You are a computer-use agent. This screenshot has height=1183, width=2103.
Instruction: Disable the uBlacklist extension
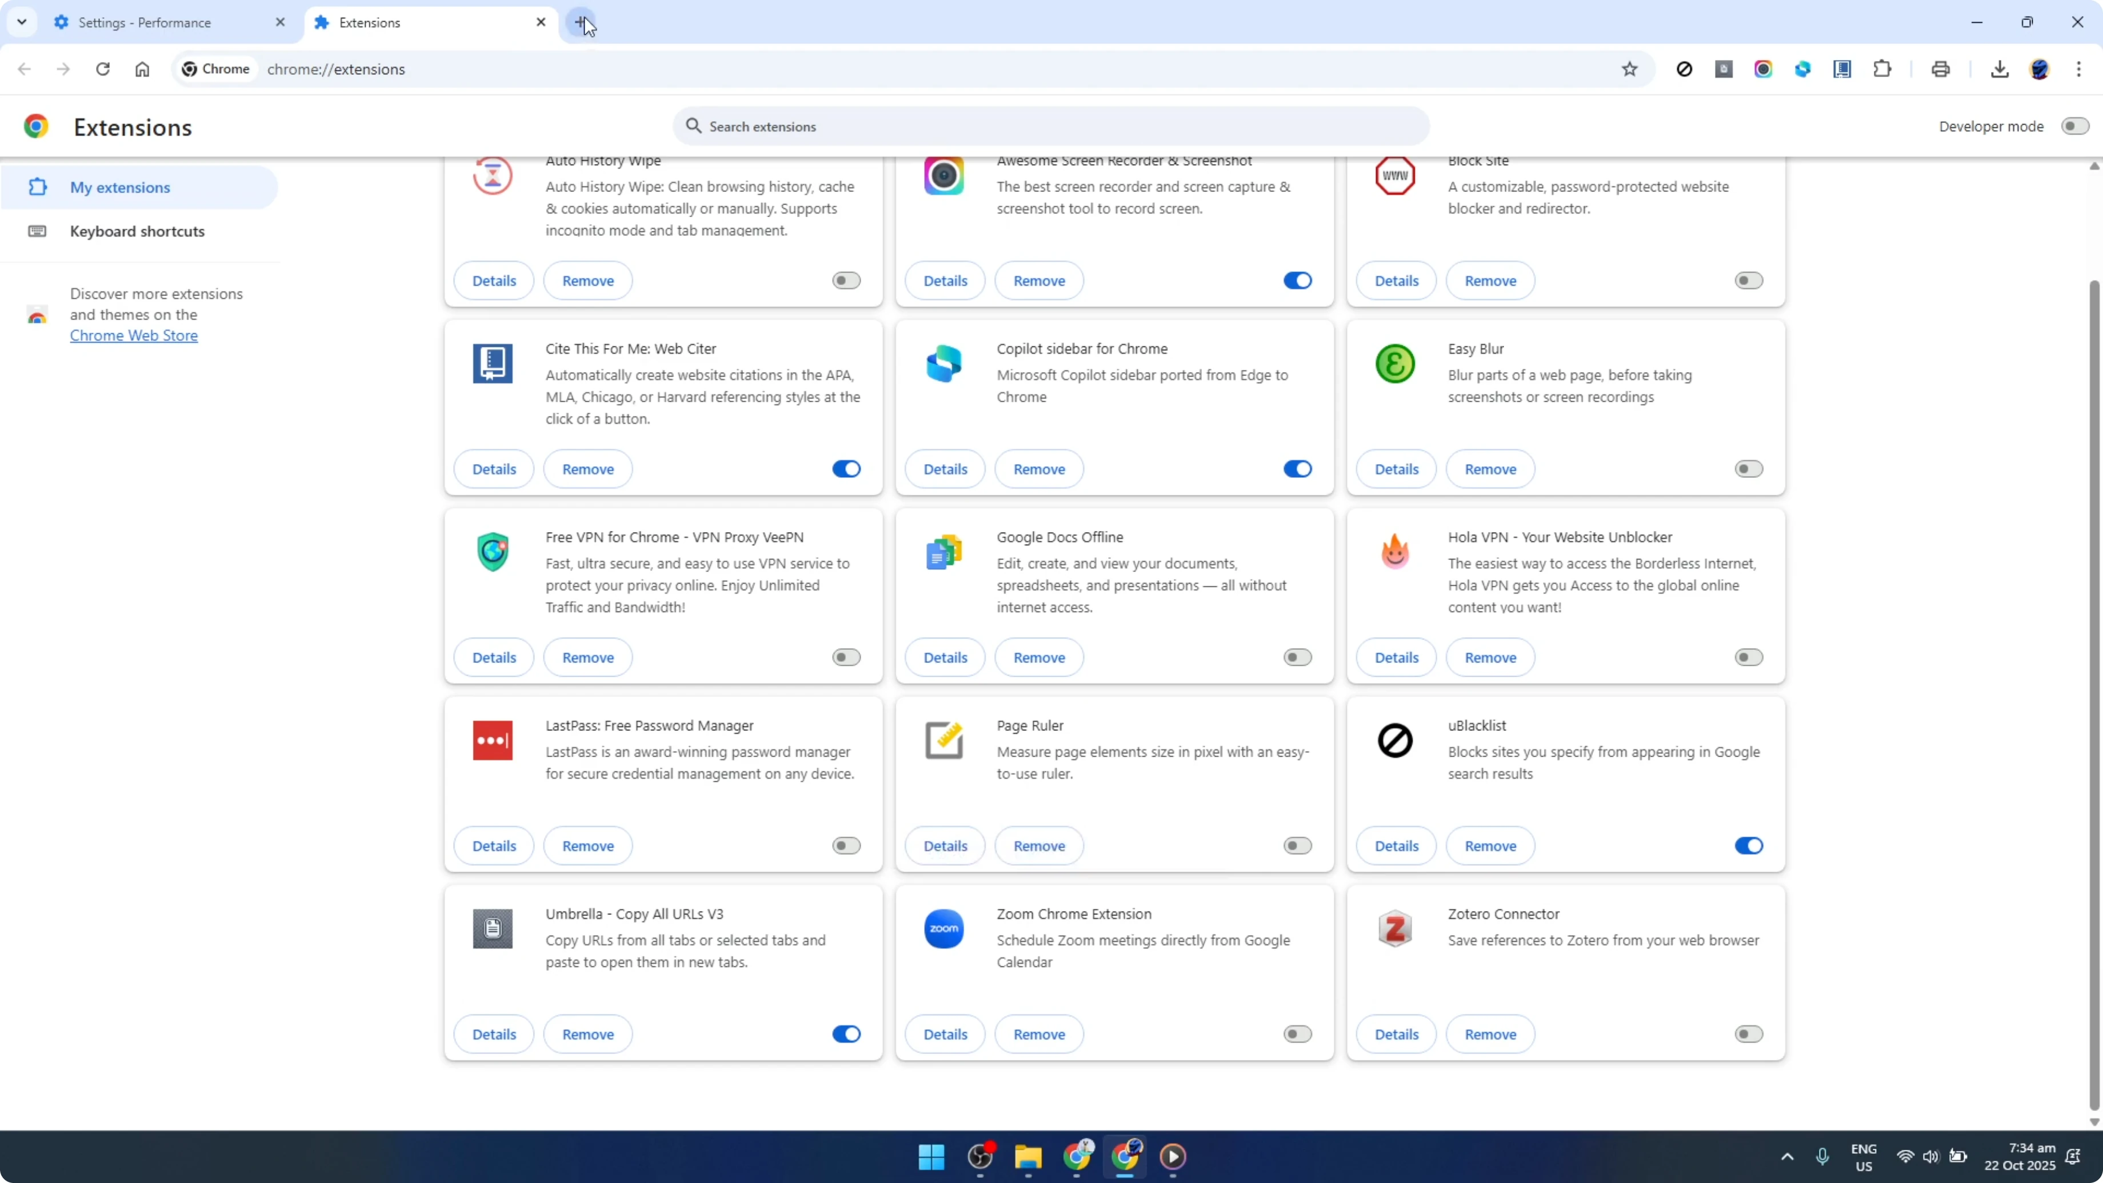[1749, 846]
